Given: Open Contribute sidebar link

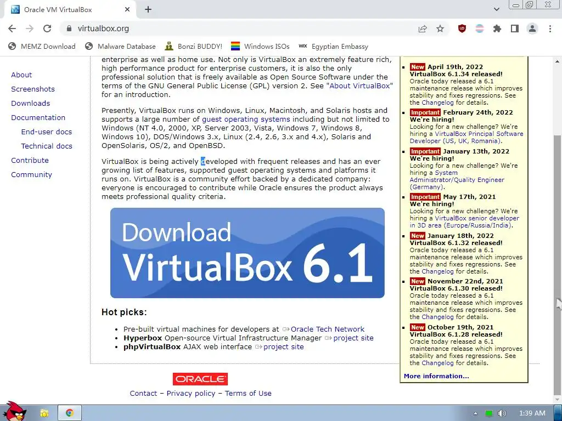Looking at the screenshot, I should click(30, 161).
